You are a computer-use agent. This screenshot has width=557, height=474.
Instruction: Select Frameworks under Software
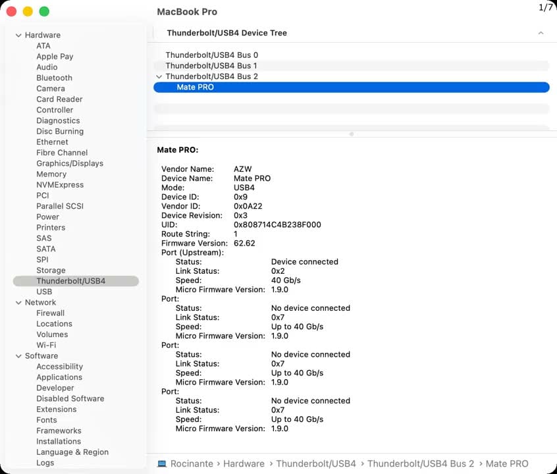[59, 431]
